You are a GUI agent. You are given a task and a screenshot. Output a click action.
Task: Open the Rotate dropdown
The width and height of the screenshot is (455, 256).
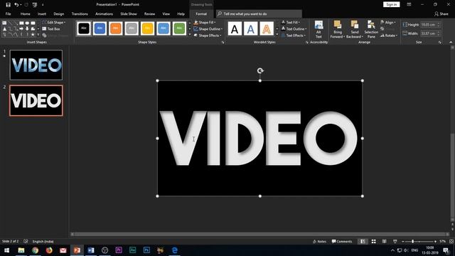[389, 36]
